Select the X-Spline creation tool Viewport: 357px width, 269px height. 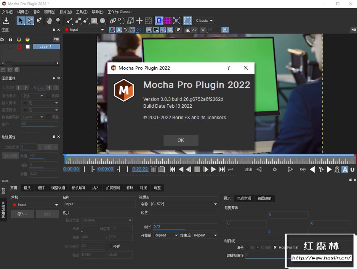[x=69, y=20]
